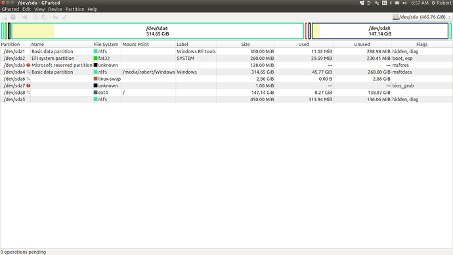Click the Undo last operation icon
This screenshot has height=255, width=453.
(55, 17)
